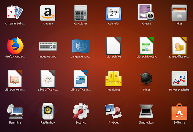Launch the LibreOffice Draw shapes icon

click(x=179, y=46)
